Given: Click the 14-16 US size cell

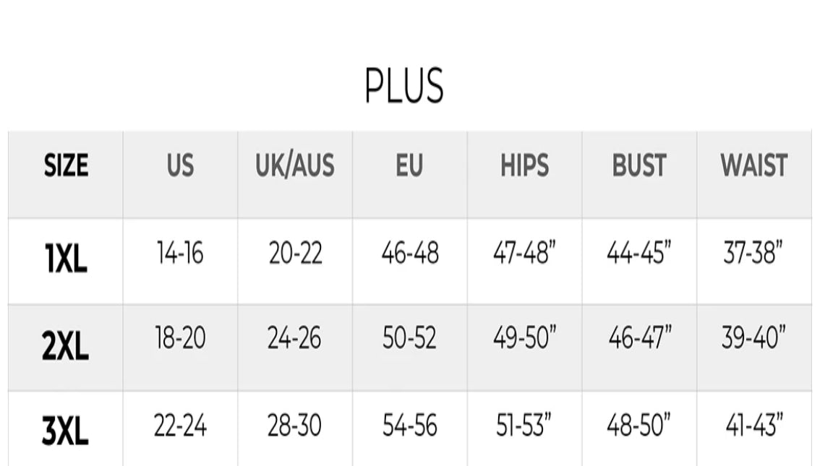Looking at the screenshot, I should pos(180,254).
